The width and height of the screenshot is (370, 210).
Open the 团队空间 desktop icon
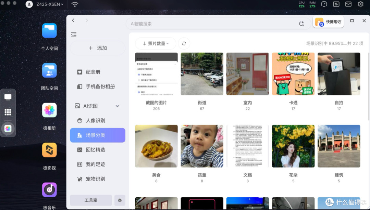(49, 70)
